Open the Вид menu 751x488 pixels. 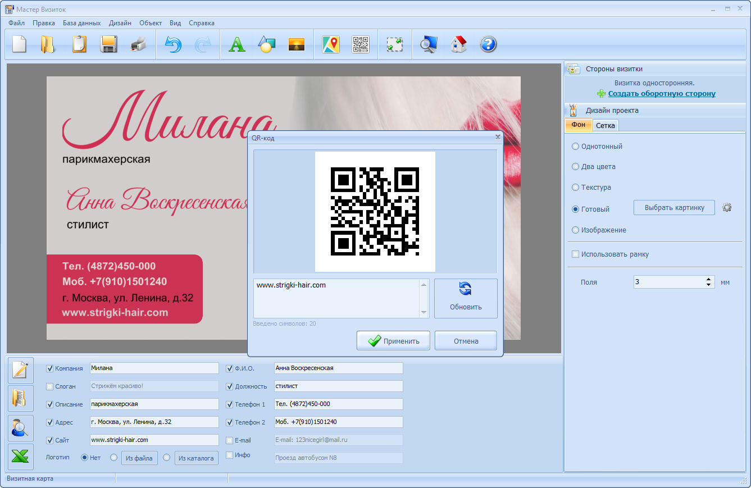(175, 23)
